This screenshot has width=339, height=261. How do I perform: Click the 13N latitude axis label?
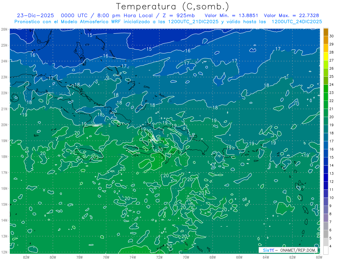(x=4, y=236)
